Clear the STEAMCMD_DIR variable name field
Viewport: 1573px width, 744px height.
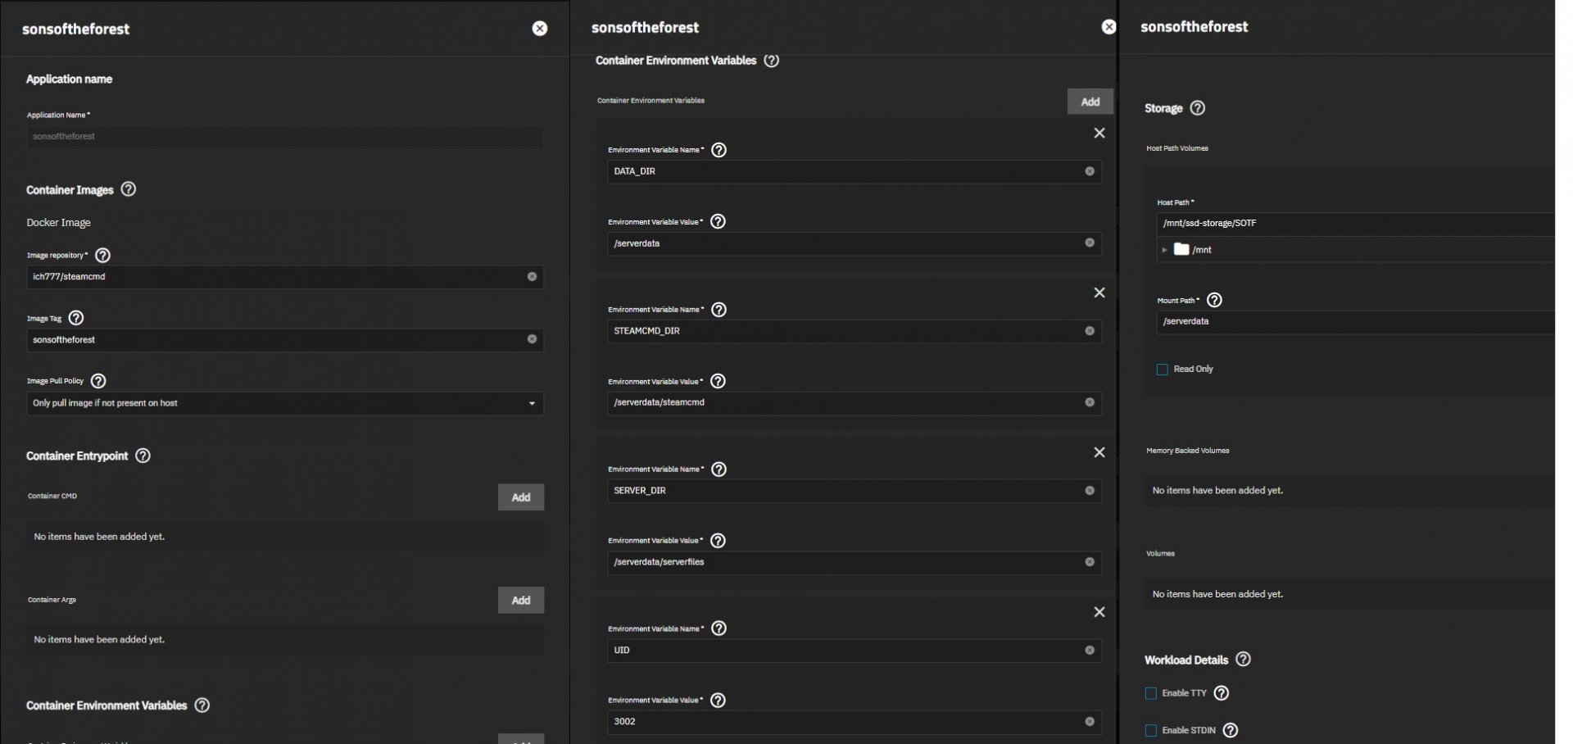click(1090, 331)
